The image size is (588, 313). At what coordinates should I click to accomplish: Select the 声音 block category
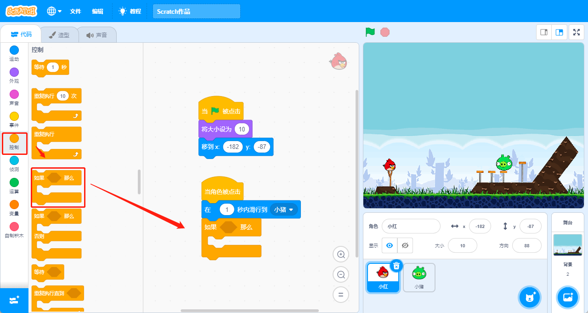click(x=14, y=97)
